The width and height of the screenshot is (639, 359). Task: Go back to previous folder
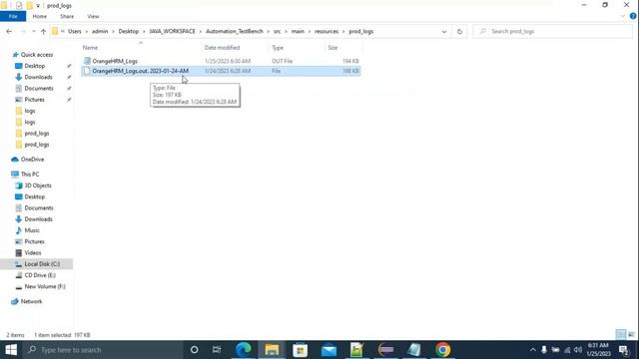9,31
